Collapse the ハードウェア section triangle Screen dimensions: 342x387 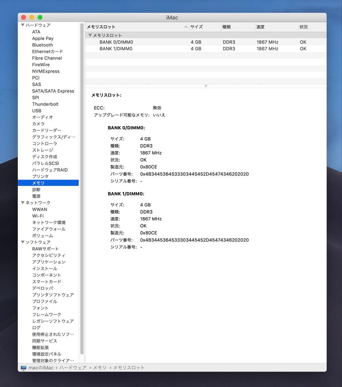tap(23, 25)
